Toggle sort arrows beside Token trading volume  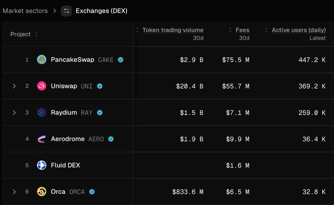click(137, 30)
